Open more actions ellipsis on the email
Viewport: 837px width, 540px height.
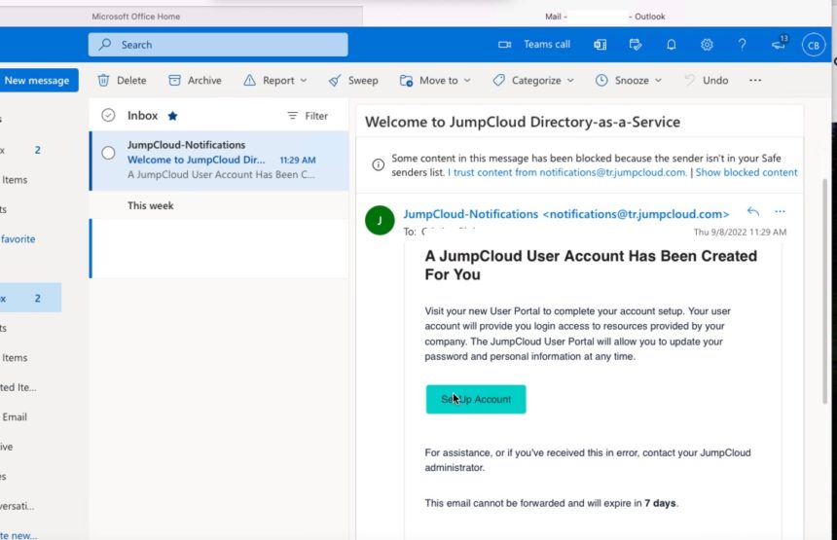[780, 212]
